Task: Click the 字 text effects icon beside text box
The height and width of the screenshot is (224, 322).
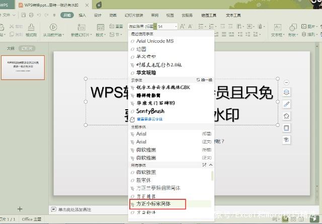Action: (x=286, y=140)
